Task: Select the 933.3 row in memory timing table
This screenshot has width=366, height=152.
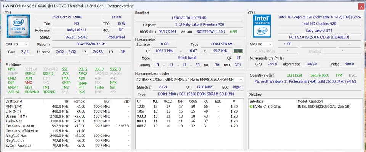Action: [189, 116]
